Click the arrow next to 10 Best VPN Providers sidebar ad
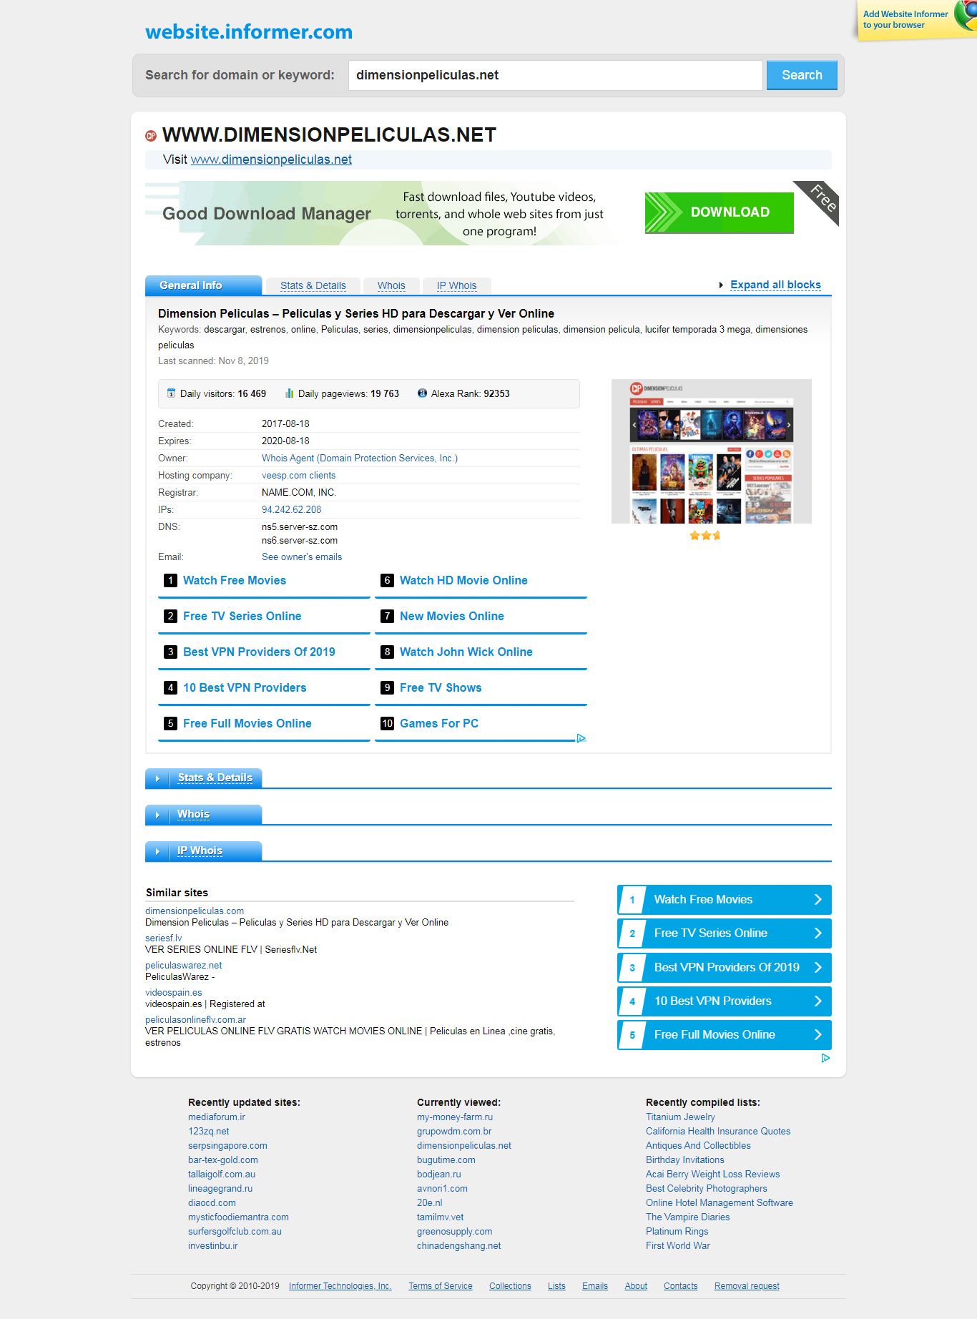Viewport: 977px width, 1319px height. tap(818, 1001)
